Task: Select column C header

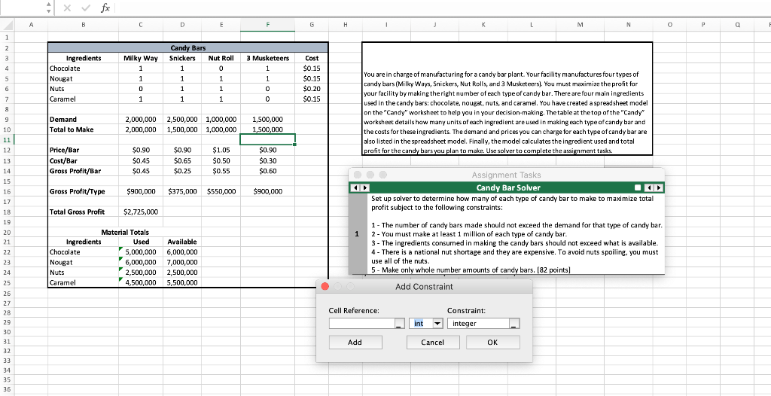Action: [141, 25]
